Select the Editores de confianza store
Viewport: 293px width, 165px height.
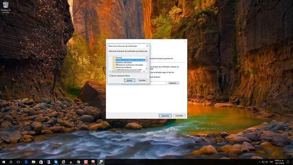[123, 67]
